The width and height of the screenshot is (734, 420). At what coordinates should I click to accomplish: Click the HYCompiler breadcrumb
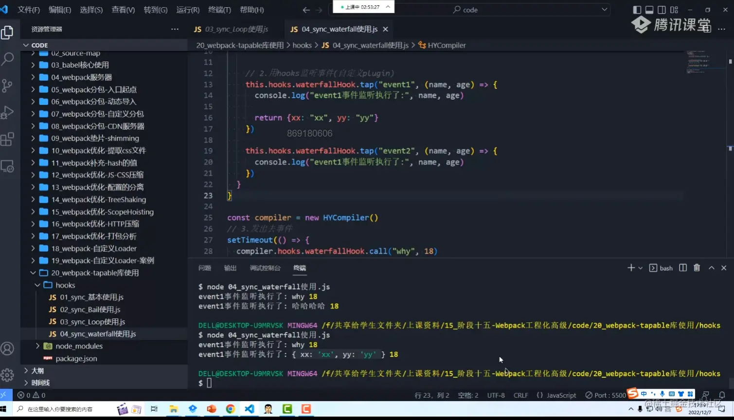[442, 45]
